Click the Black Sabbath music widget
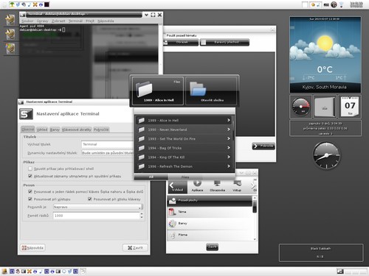The width and height of the screenshot is (369, 276). (321, 252)
